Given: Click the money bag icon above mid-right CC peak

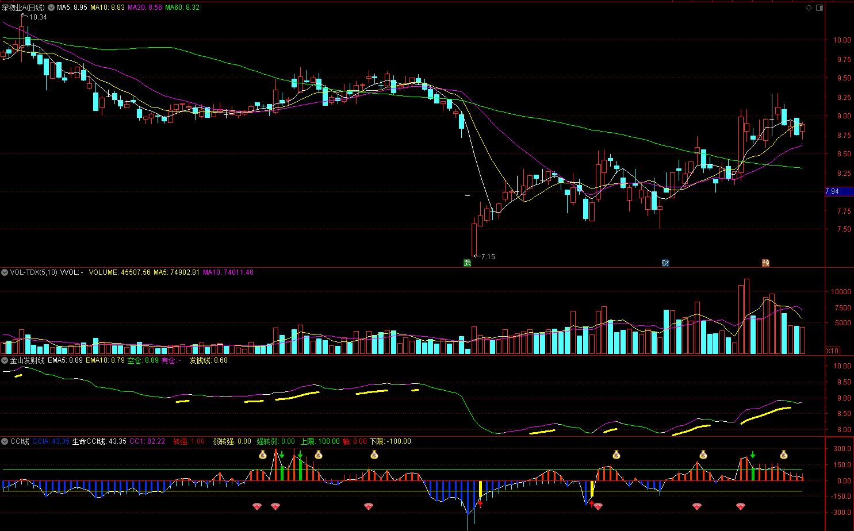Looking at the screenshot, I should pyautogui.click(x=616, y=455).
